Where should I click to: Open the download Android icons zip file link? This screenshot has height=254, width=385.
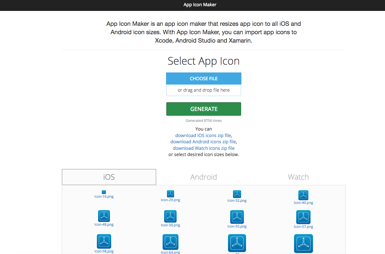(203, 141)
